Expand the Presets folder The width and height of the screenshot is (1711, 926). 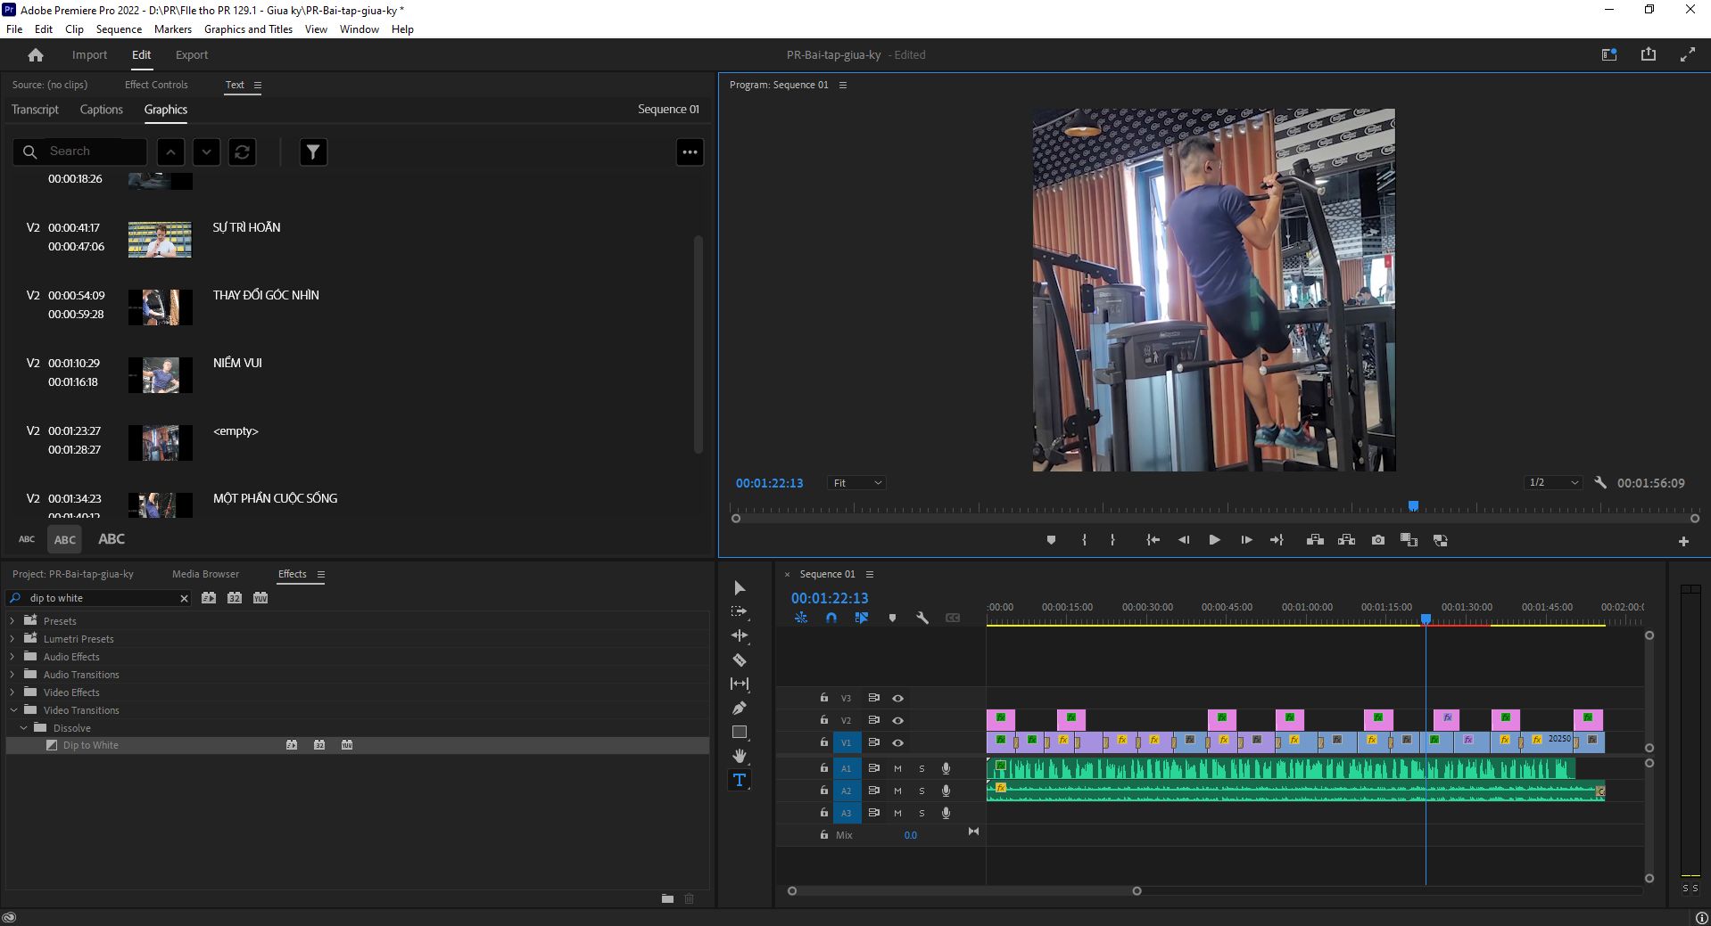pyautogui.click(x=12, y=621)
